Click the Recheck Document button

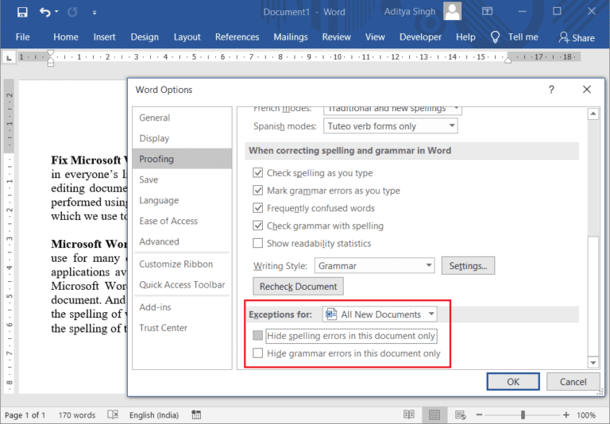[x=298, y=287]
